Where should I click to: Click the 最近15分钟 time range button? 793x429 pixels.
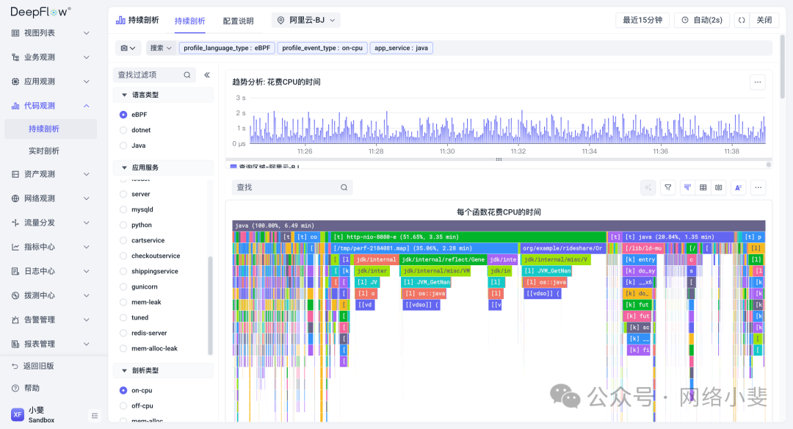pos(642,21)
